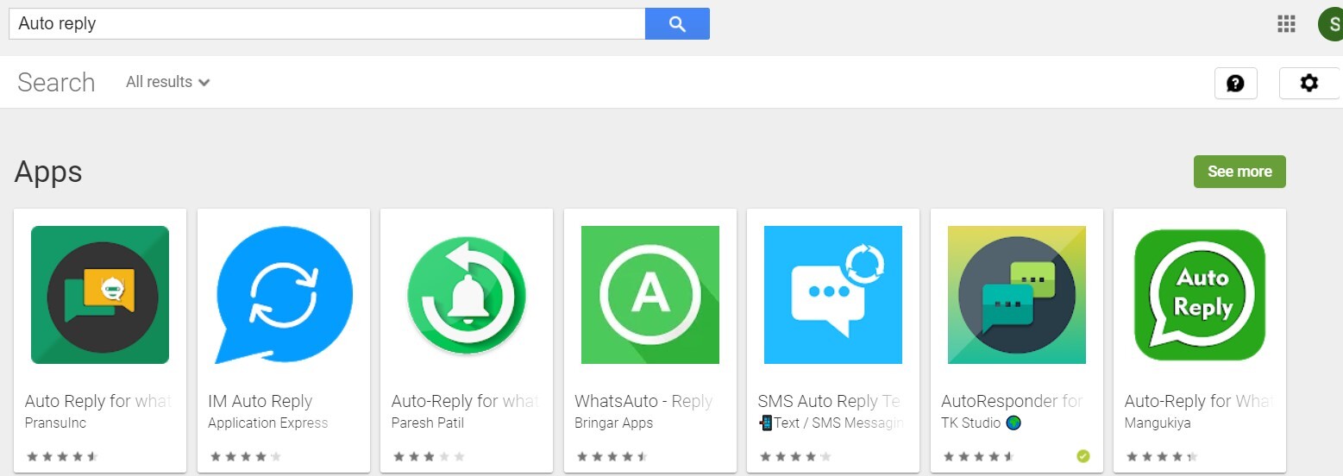Click the Apps section heading
1343x476 pixels.
click(48, 172)
